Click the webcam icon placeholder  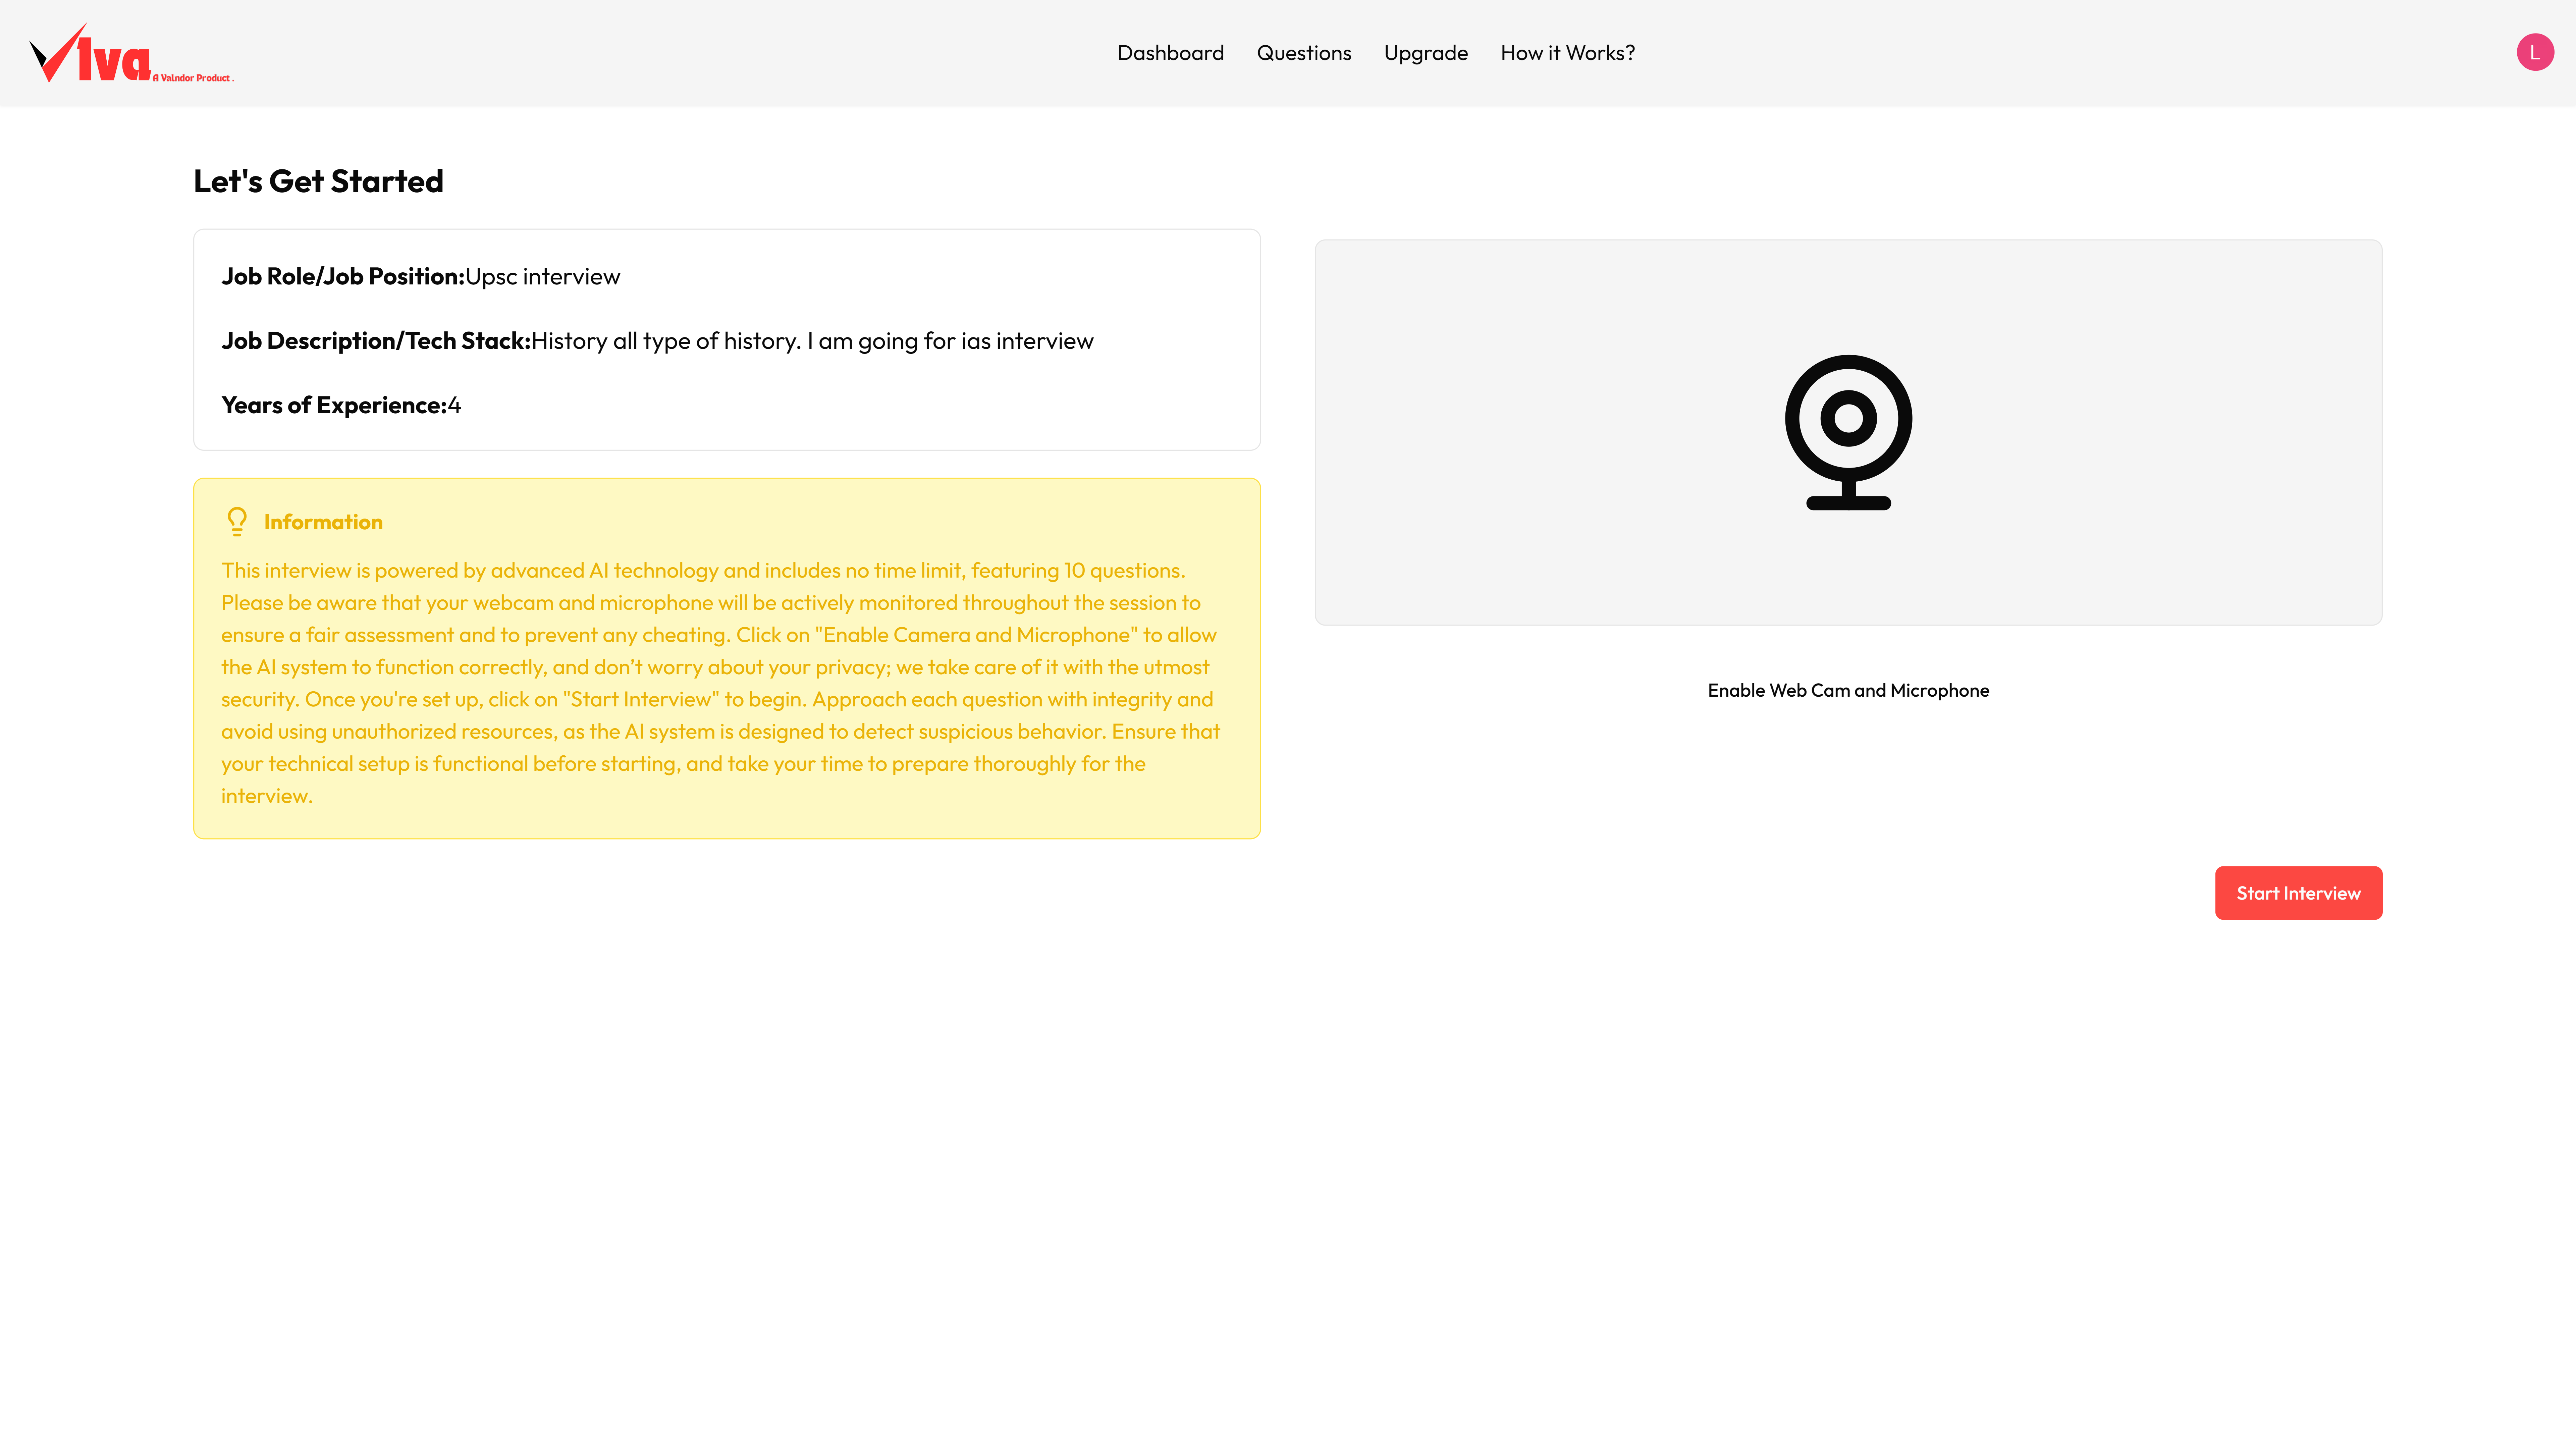1848,432
